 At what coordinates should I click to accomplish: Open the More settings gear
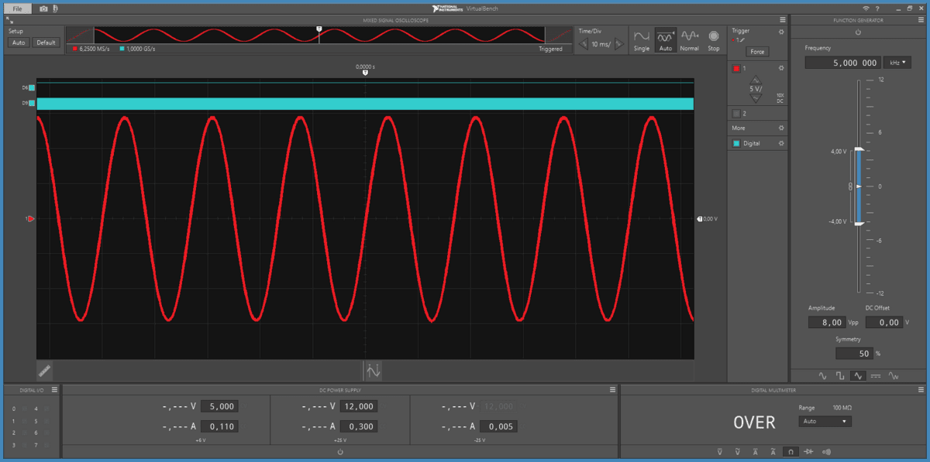coord(781,128)
